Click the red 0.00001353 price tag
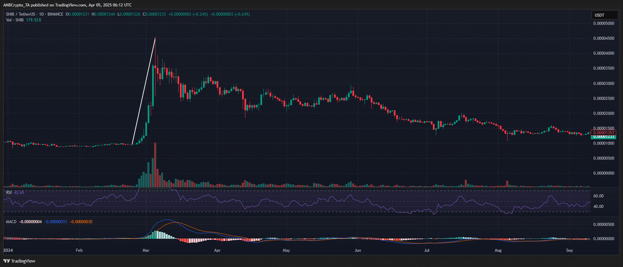This screenshot has width=623, height=267. [x=603, y=132]
